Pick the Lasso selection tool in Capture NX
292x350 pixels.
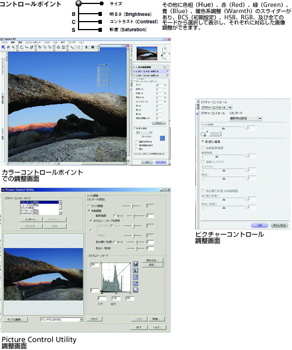tap(79, 47)
